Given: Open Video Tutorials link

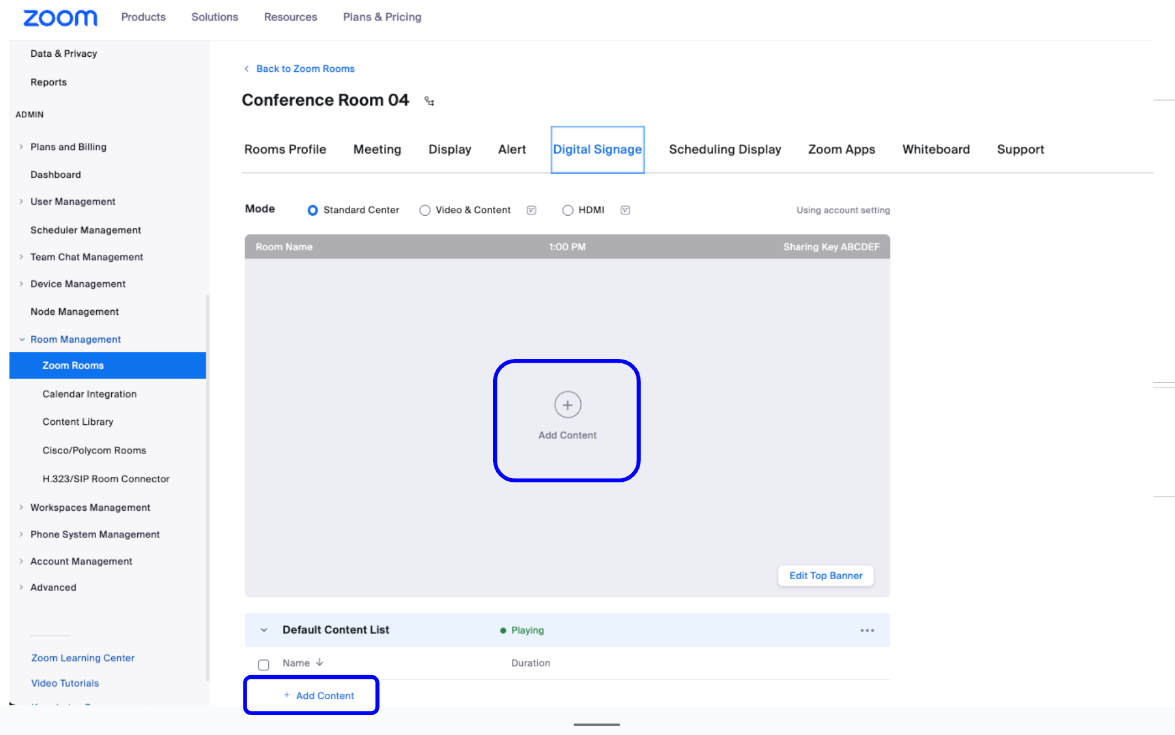Looking at the screenshot, I should coord(65,683).
